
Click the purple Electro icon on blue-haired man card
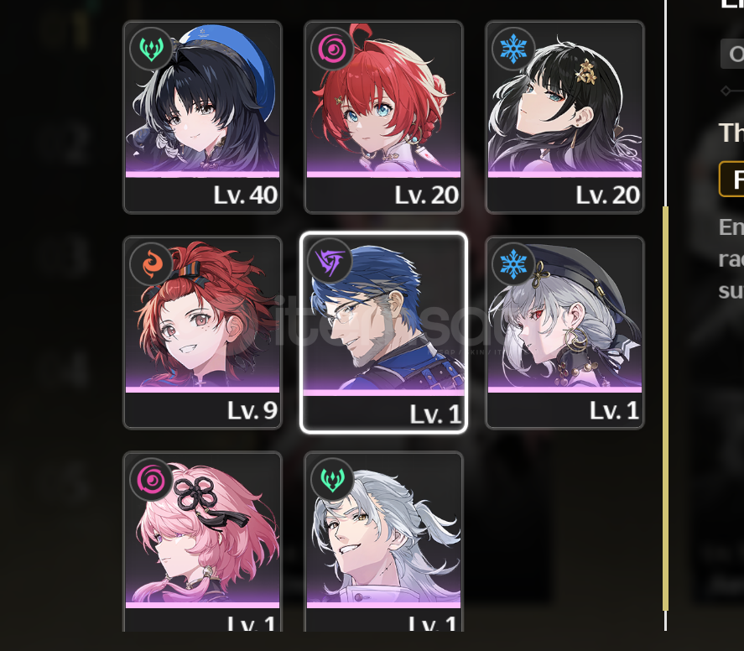[x=330, y=262]
